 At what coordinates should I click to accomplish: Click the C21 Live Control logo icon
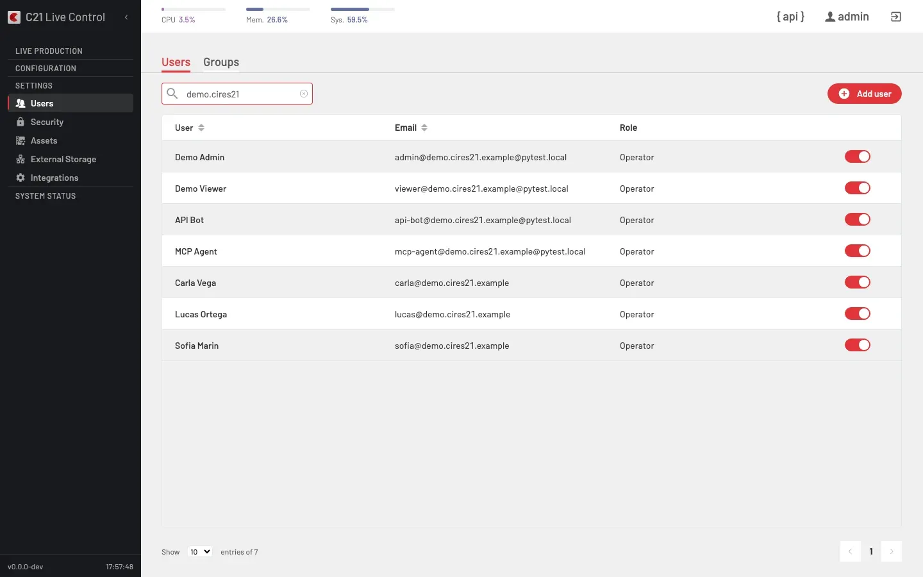coord(14,17)
